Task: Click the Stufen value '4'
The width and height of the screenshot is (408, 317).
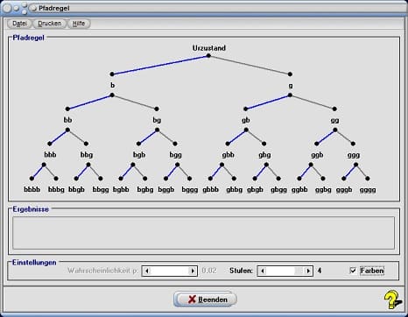Action: coord(320,271)
